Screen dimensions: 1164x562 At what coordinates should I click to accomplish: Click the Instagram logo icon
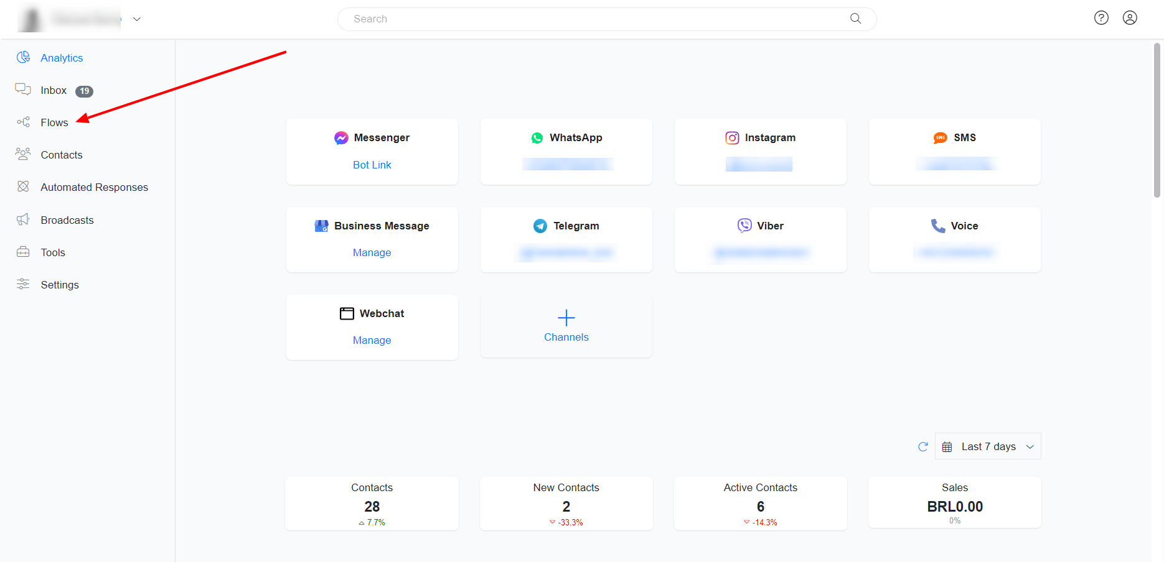pos(732,138)
